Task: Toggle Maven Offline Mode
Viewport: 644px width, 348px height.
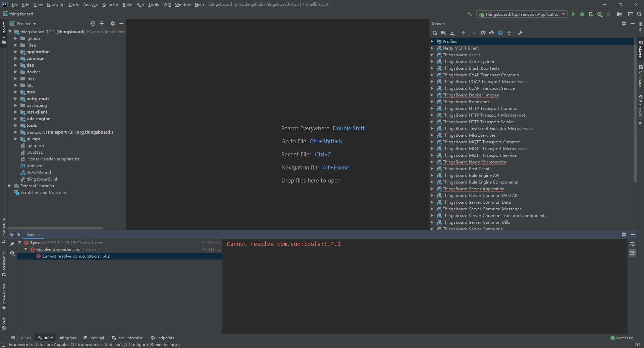Action: [x=492, y=33]
